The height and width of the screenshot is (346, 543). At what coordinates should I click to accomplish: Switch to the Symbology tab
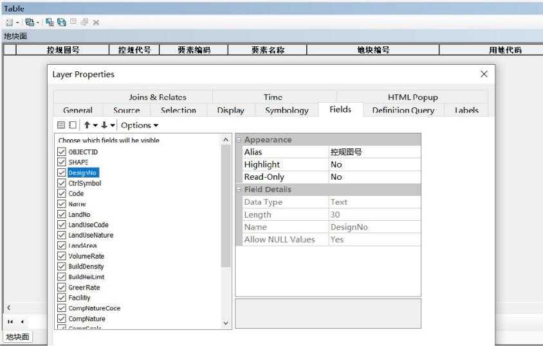click(286, 110)
